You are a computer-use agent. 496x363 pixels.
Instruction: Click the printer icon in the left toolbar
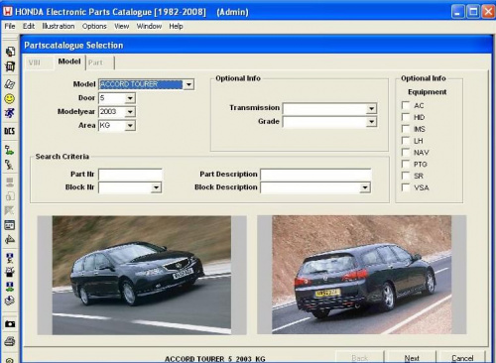click(x=10, y=341)
